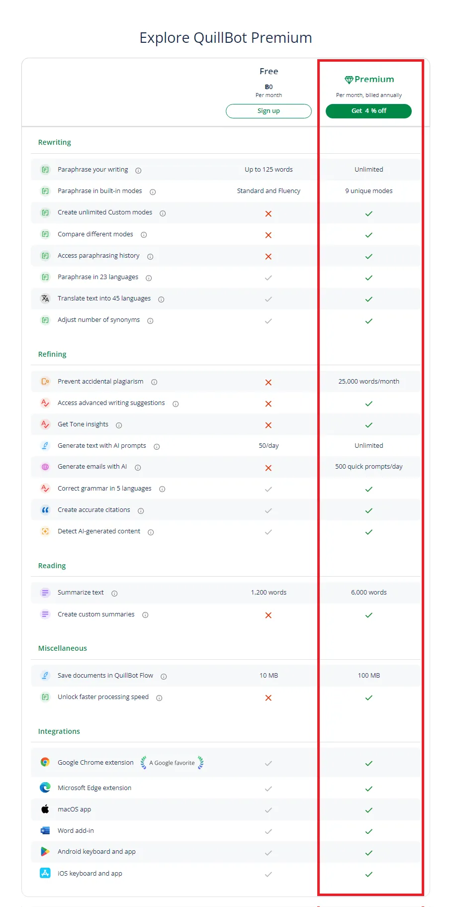The height and width of the screenshot is (907, 450).
Task: Click the A Google favorite badge
Action: click(172, 763)
